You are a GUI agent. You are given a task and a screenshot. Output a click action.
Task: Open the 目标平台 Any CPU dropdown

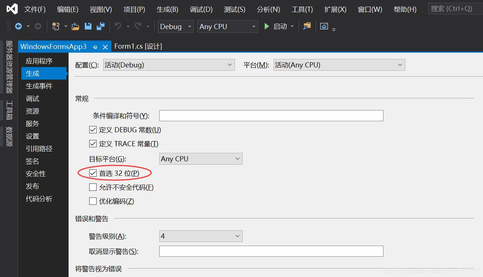tap(201, 159)
